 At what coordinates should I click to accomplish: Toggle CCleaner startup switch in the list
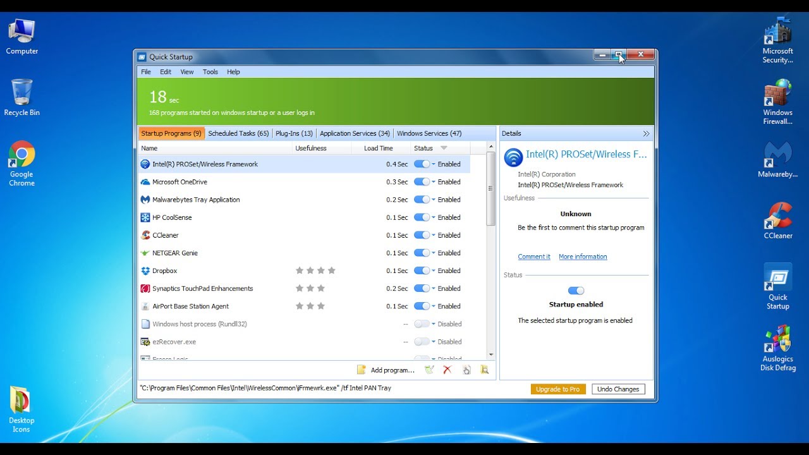pyautogui.click(x=422, y=235)
